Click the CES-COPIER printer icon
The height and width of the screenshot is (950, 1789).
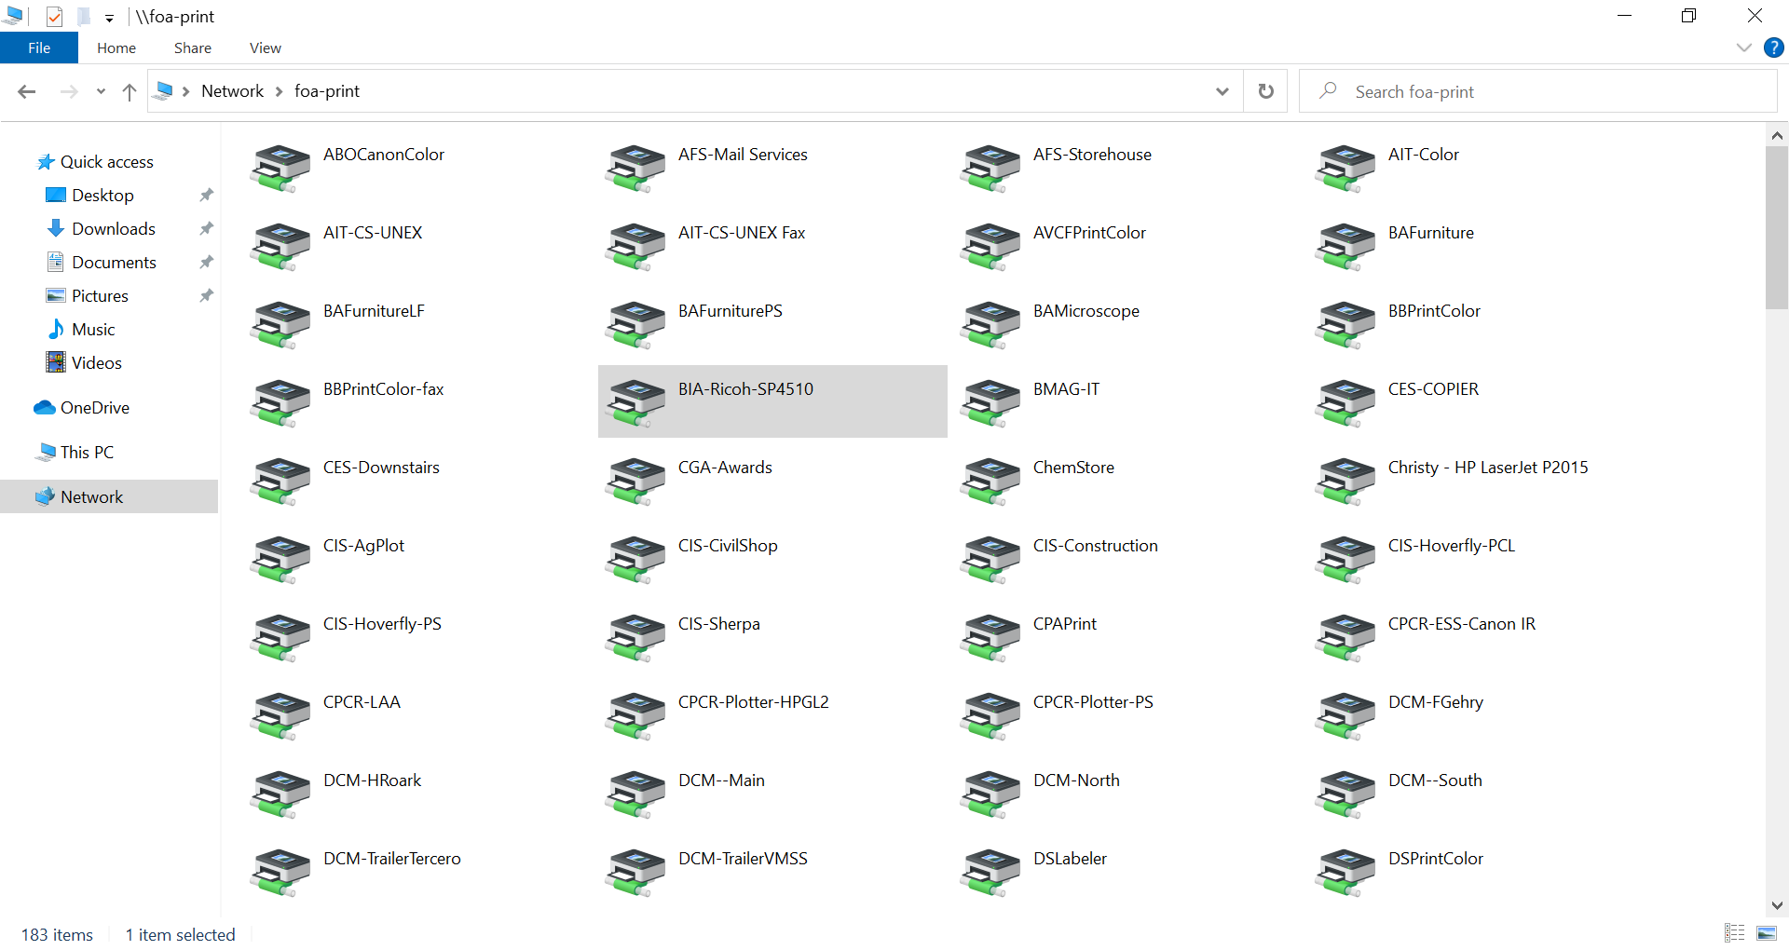[x=1345, y=402]
